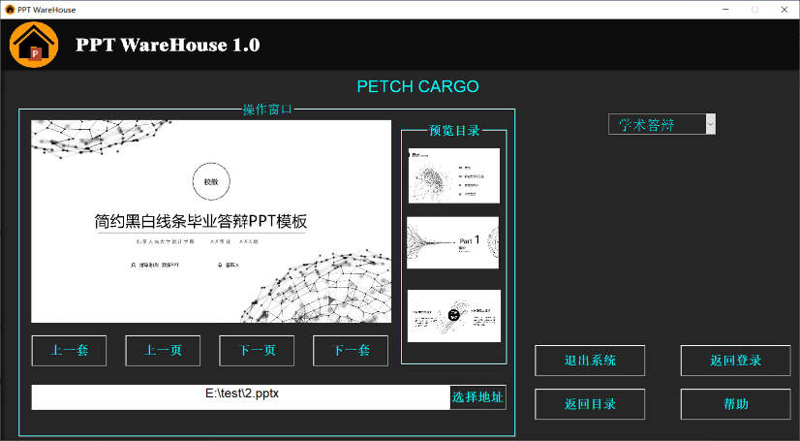800x441 pixels.
Task: Select the first thumbnail in 预览目录
Action: pos(453,175)
